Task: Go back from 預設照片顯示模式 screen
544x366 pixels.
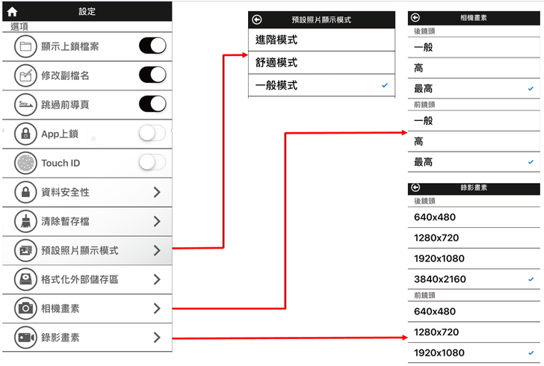Action: pos(257,19)
